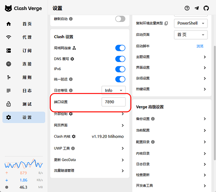This screenshot has height=192, width=216.
Task: Open the 订阅 subscriptions page
Action: click(x=24, y=50)
